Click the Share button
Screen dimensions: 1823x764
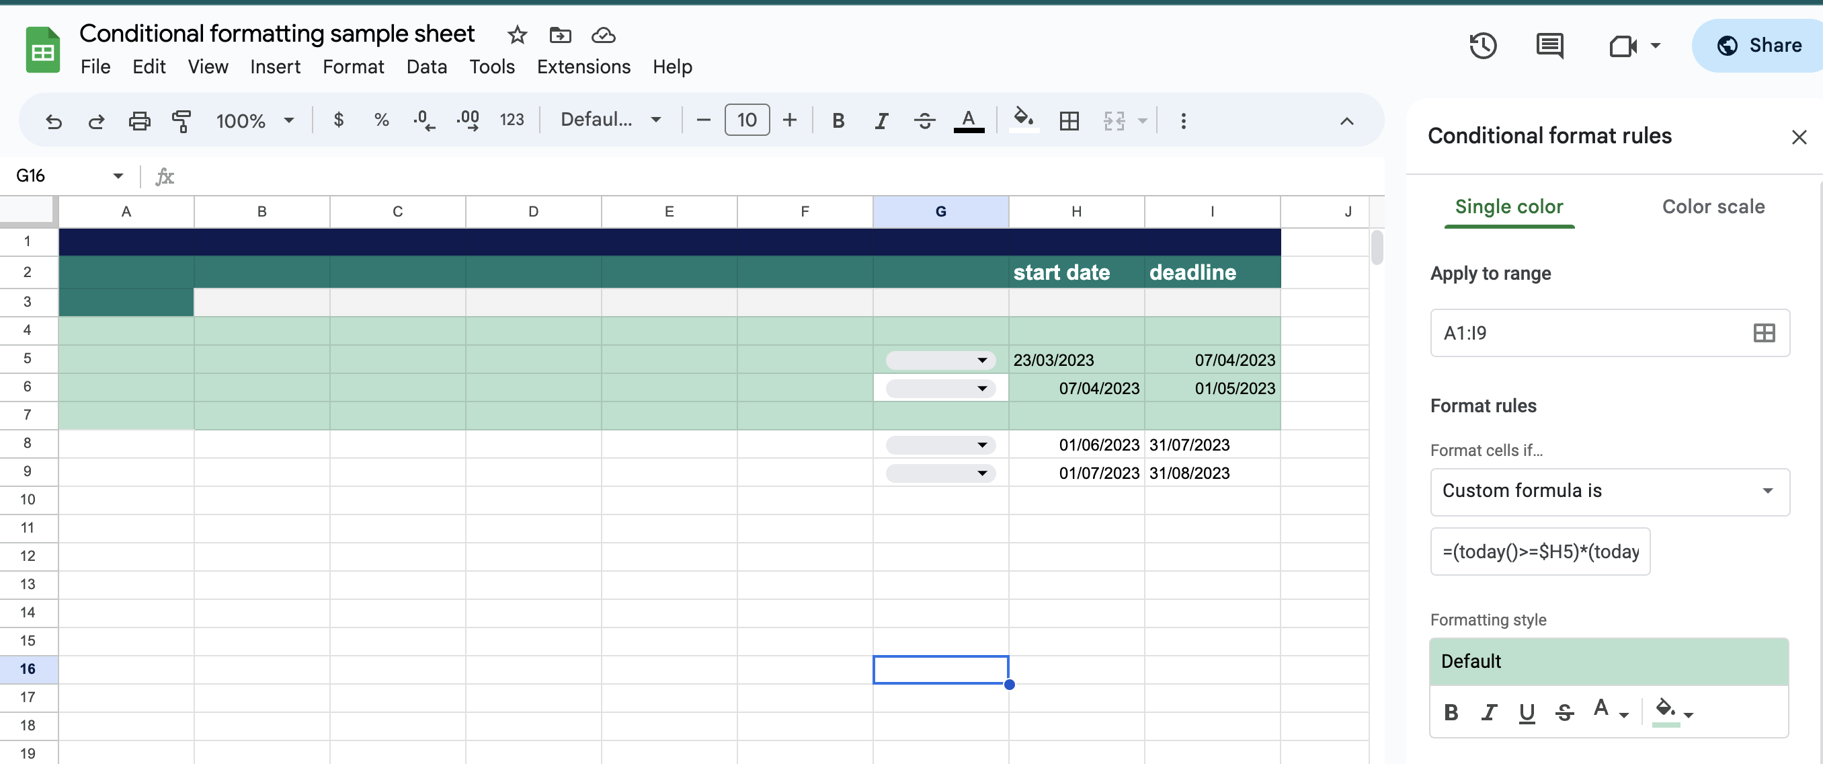[1759, 46]
